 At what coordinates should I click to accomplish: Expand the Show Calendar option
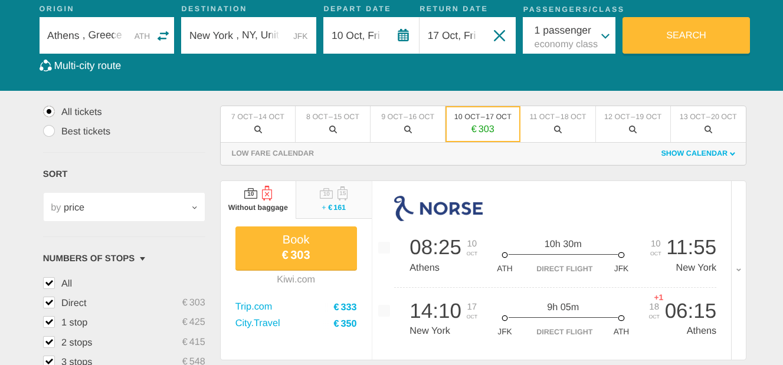tap(698, 153)
